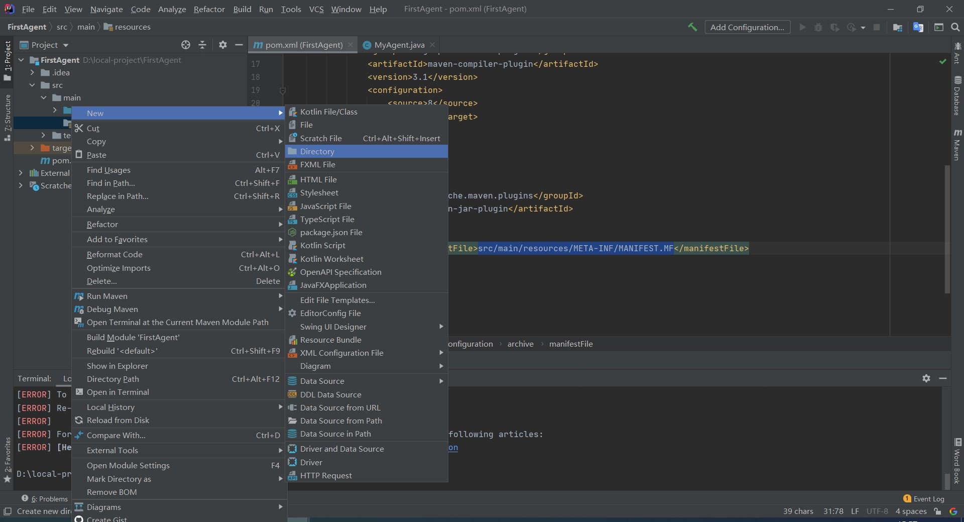Click the editor vertical scrollbar
964x522 pixels.
947,229
